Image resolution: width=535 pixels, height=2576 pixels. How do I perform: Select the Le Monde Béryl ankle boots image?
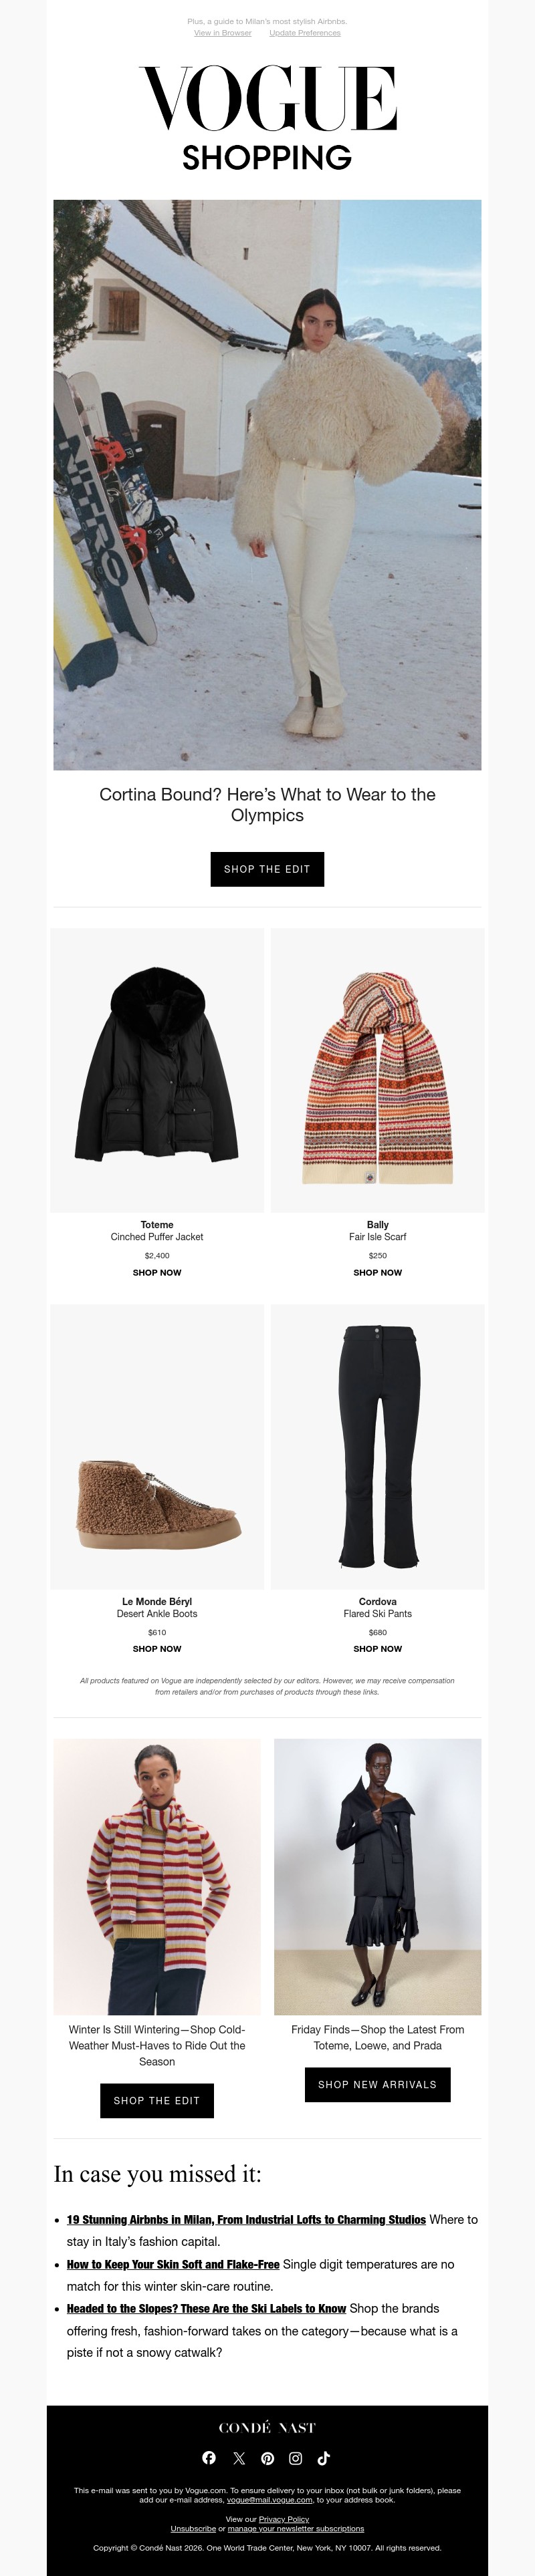point(157,1446)
